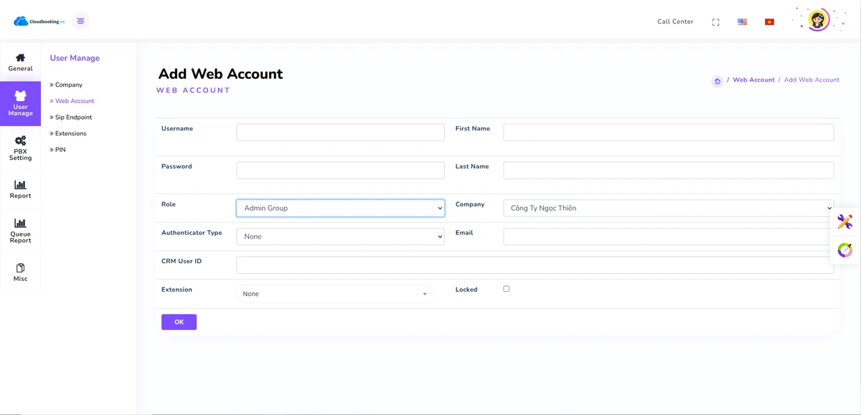
Task: Open the Role dropdown showing Admin Group
Action: tap(340, 208)
